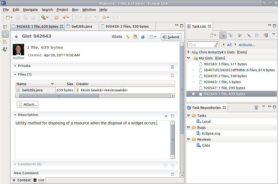
Task: Expand Chris Aniszczyk's Gists category
Action: pos(189,52)
